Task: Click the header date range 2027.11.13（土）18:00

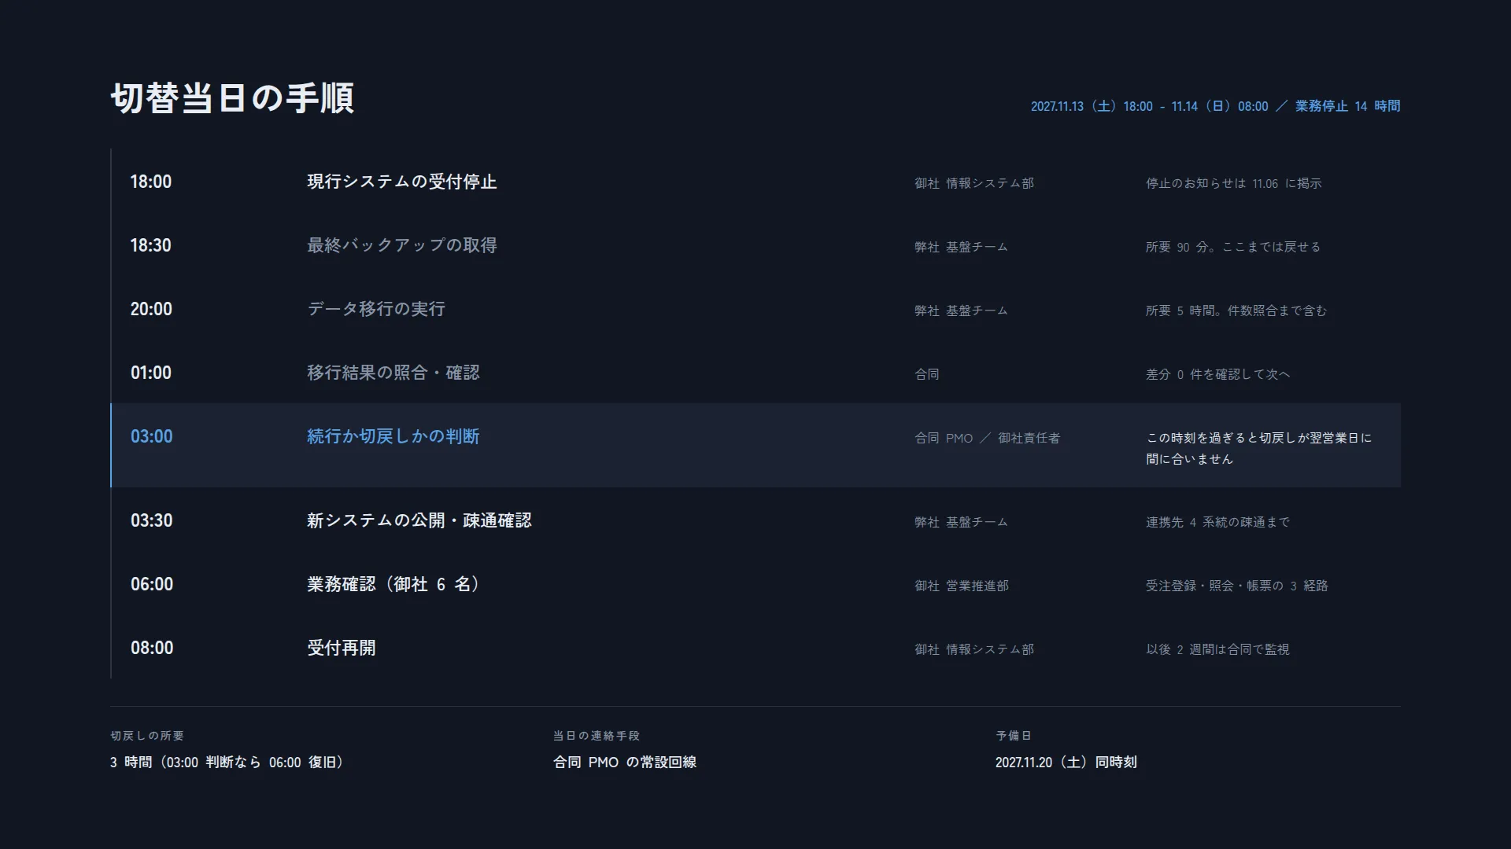Action: pyautogui.click(x=1092, y=106)
